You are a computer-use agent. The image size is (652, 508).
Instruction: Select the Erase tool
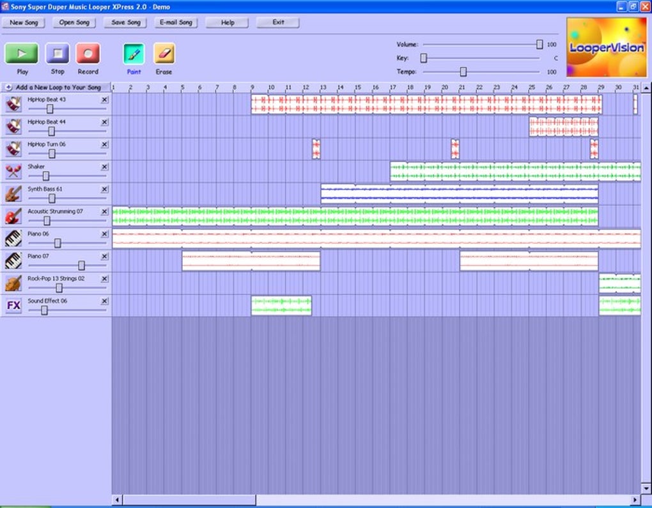pos(164,54)
